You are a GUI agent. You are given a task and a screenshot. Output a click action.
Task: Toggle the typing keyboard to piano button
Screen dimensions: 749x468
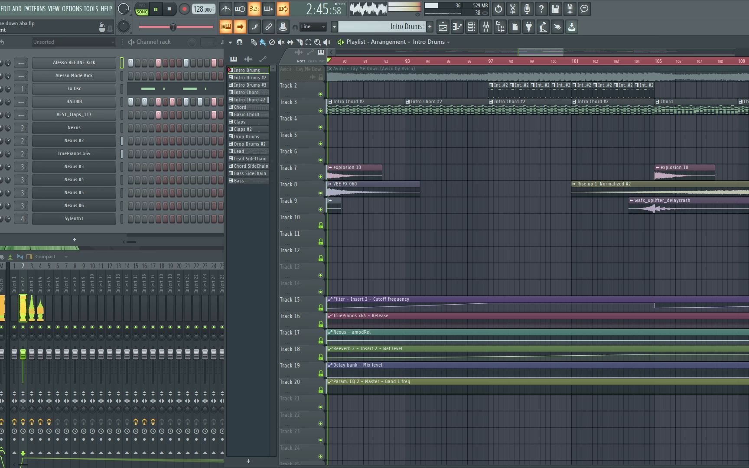[x=225, y=27]
